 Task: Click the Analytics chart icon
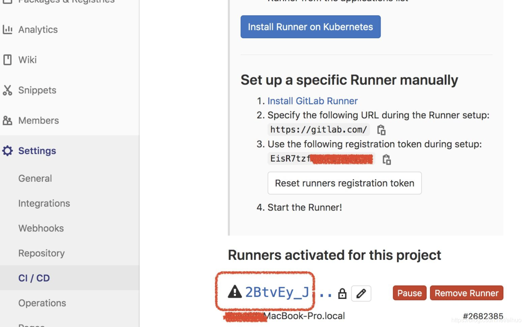[x=7, y=29]
